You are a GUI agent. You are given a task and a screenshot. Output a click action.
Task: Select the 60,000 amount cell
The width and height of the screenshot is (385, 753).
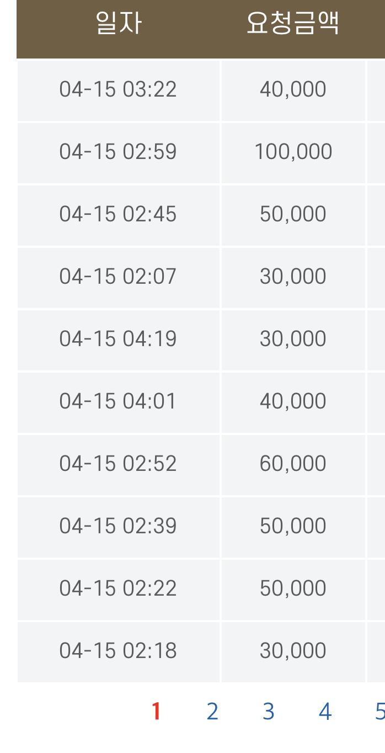point(293,464)
